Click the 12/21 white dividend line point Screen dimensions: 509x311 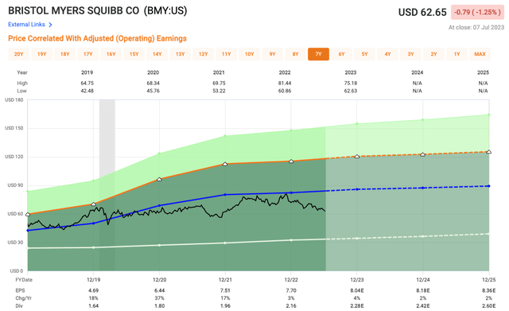225,243
